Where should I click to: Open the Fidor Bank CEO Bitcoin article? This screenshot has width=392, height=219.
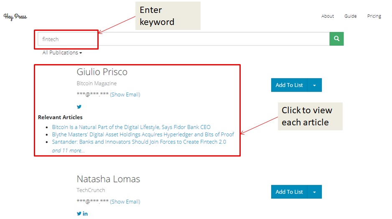pos(131,127)
